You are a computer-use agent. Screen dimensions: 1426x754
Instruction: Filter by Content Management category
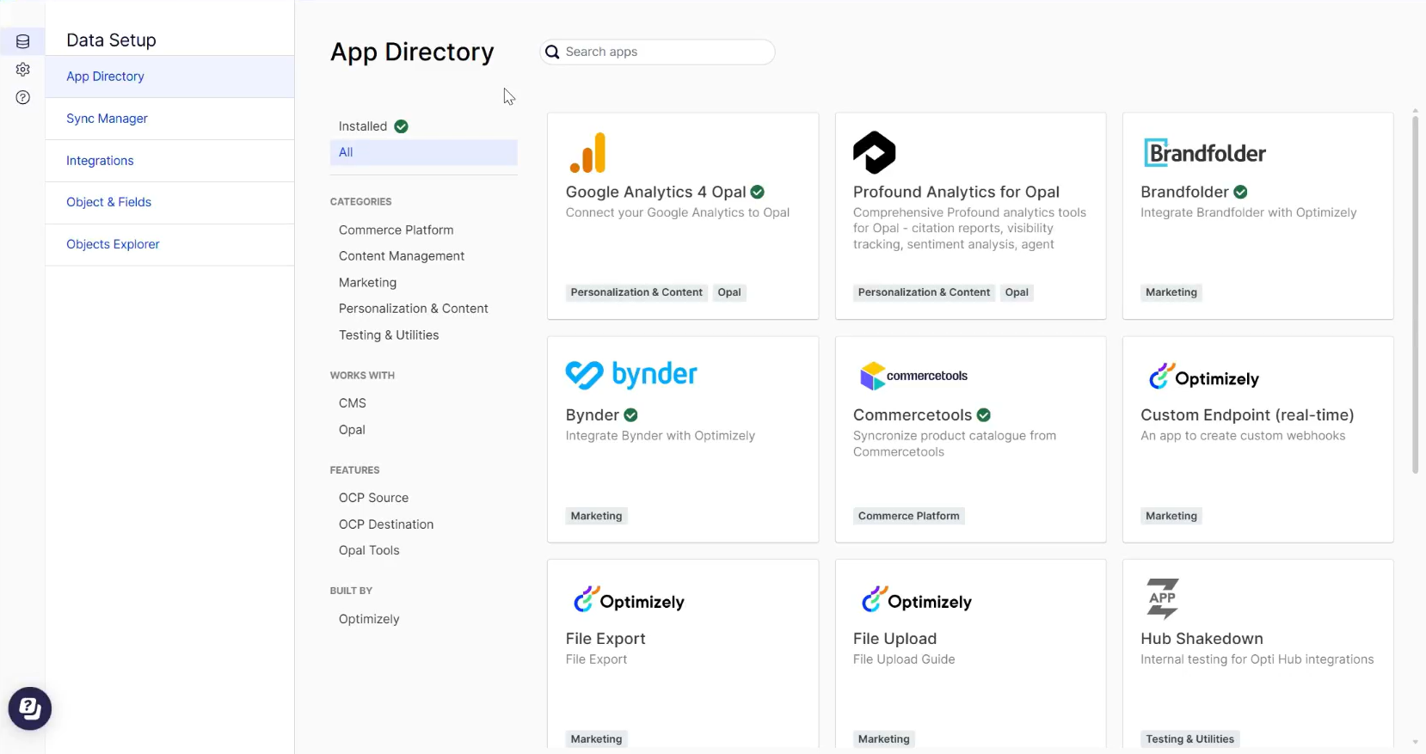click(402, 256)
